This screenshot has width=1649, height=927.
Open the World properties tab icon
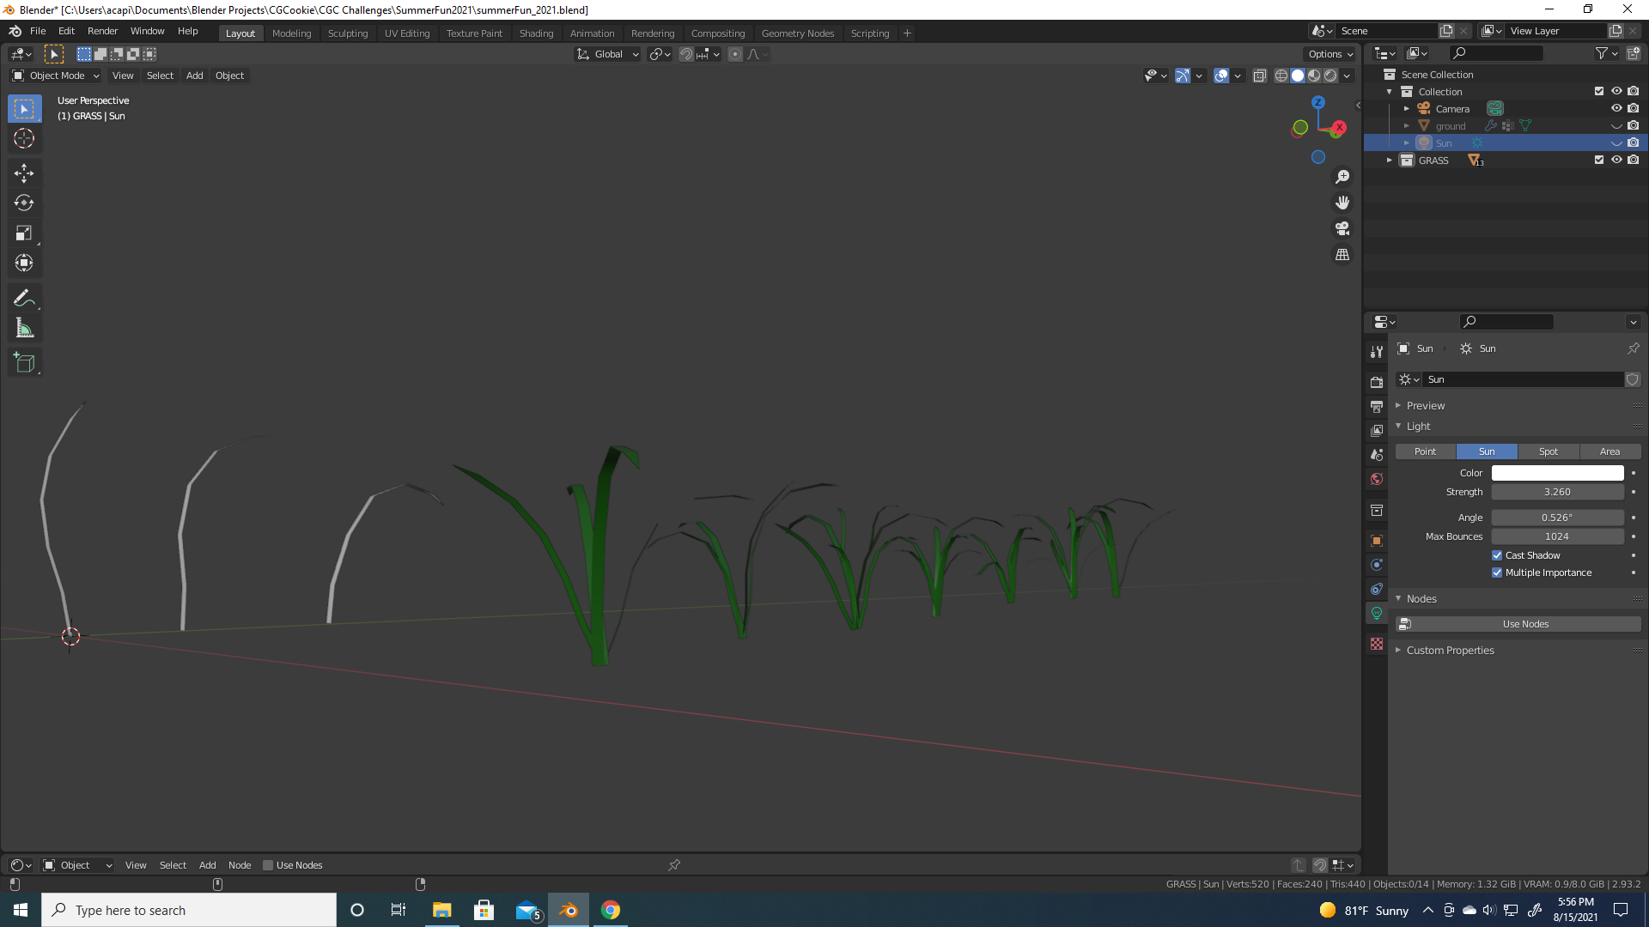click(x=1377, y=479)
